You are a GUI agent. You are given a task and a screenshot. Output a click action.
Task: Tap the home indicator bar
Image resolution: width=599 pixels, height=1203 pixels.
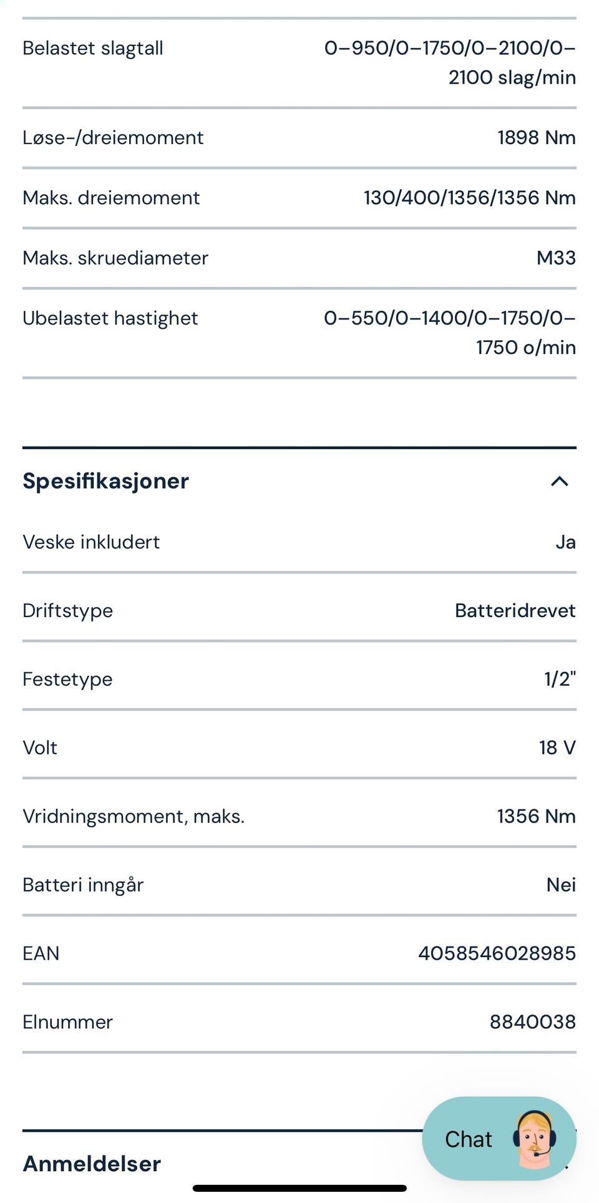299,1189
